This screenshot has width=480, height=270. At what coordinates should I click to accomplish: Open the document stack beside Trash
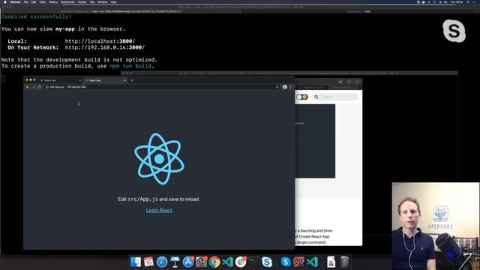tap(331, 262)
